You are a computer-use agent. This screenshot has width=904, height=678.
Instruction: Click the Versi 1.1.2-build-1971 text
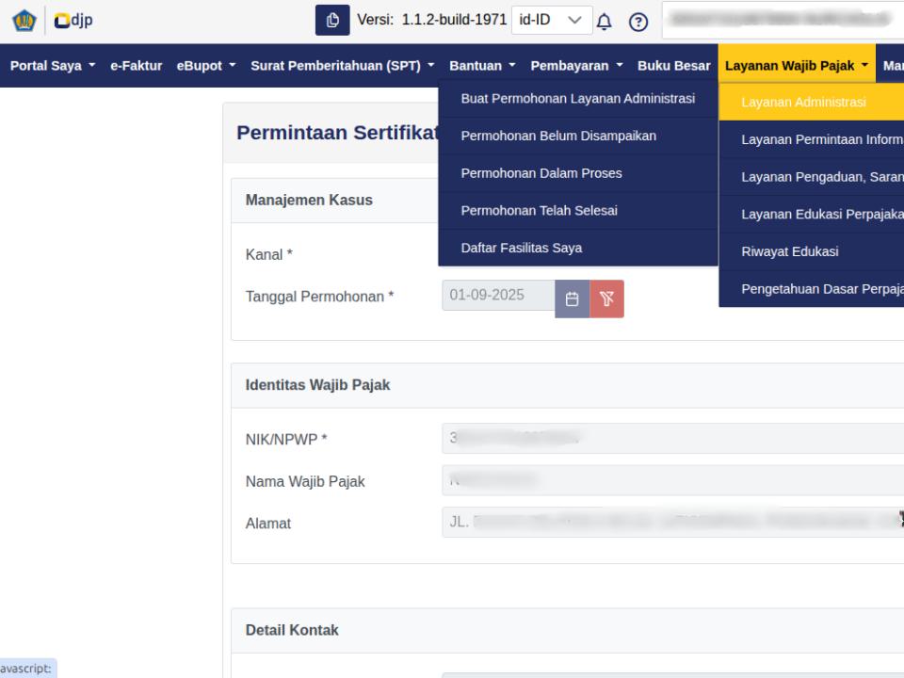click(x=432, y=20)
